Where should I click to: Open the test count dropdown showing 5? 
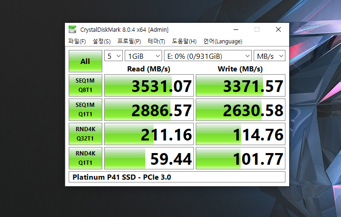pyautogui.click(x=114, y=56)
